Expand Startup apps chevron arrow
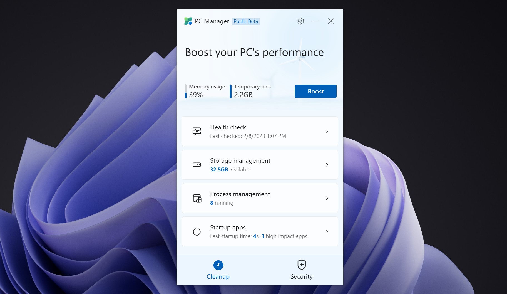 (327, 231)
